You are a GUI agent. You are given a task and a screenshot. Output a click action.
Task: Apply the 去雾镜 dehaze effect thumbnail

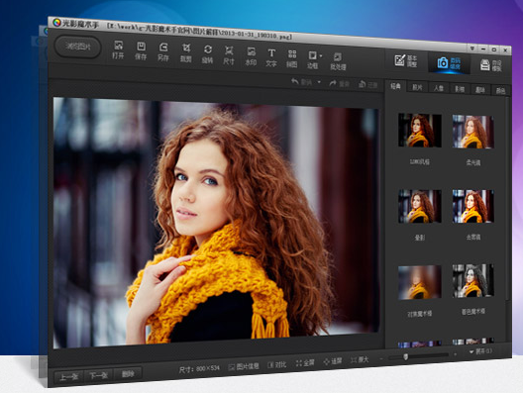click(x=472, y=206)
